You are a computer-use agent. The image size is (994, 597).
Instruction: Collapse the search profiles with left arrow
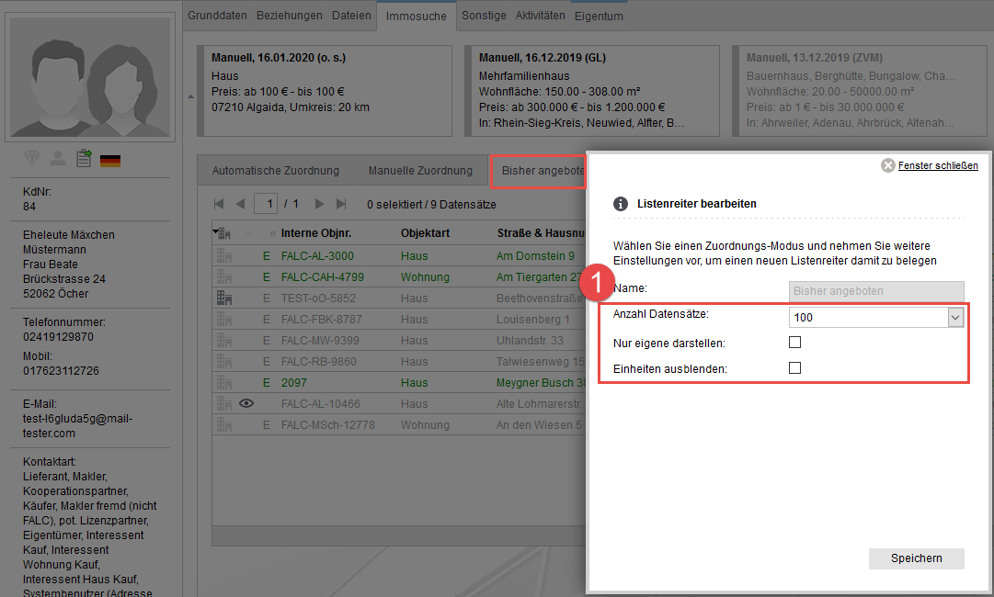click(x=190, y=96)
